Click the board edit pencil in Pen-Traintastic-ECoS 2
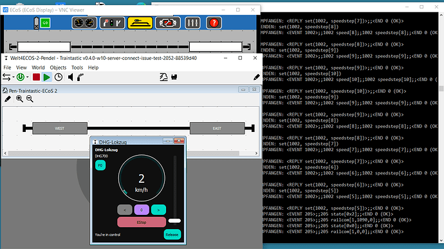 [x=8, y=99]
